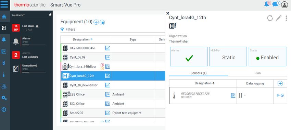
Task: Toggle the paused data logging indicator
Action: point(240,95)
